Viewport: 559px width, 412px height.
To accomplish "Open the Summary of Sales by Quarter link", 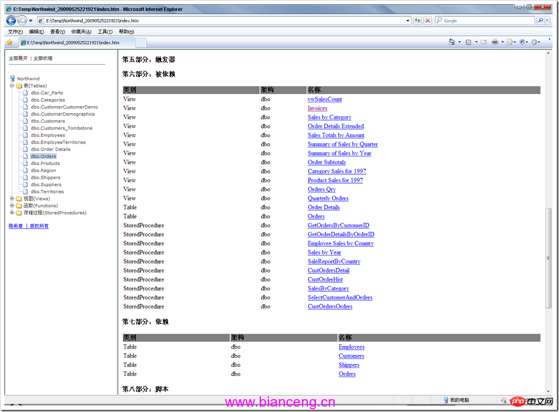I will coord(343,144).
